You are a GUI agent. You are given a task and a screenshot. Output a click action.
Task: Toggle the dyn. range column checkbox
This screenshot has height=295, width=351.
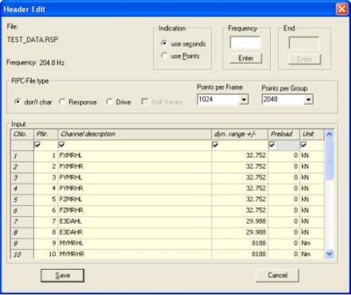click(x=215, y=145)
